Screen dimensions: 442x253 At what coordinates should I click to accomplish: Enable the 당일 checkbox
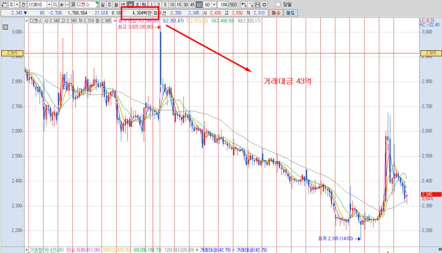(278, 5)
